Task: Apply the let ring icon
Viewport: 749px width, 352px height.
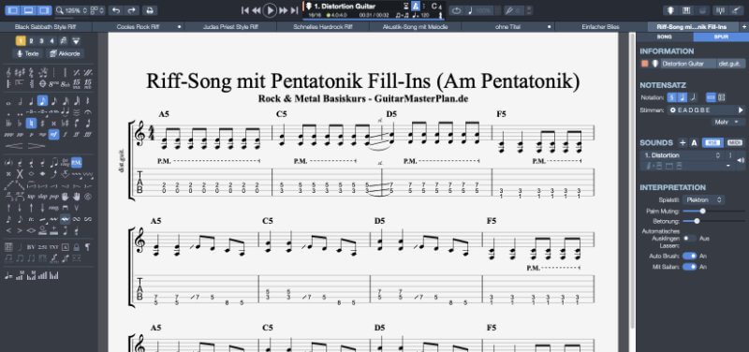Action: tap(65, 163)
